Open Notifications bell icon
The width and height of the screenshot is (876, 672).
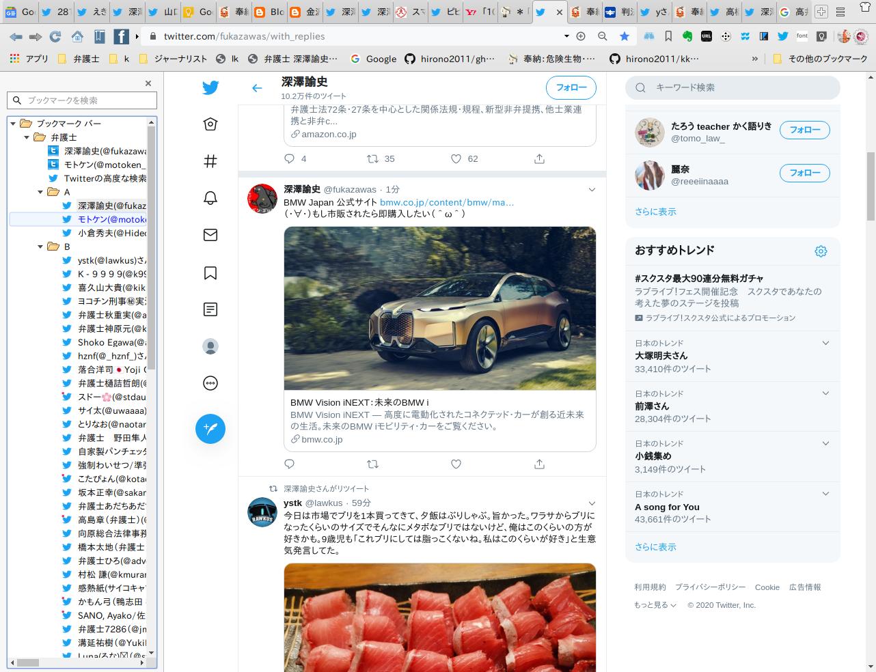coord(210,198)
